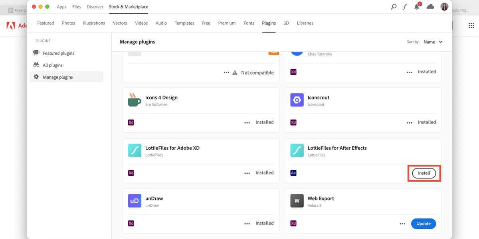Open the Vectors category tab
The image size is (479, 239).
120,23
